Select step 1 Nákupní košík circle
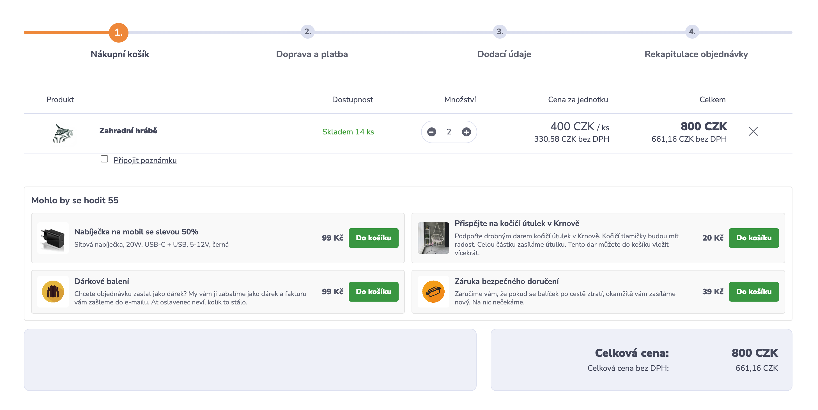Viewport: 818px width, 410px height. point(118,32)
